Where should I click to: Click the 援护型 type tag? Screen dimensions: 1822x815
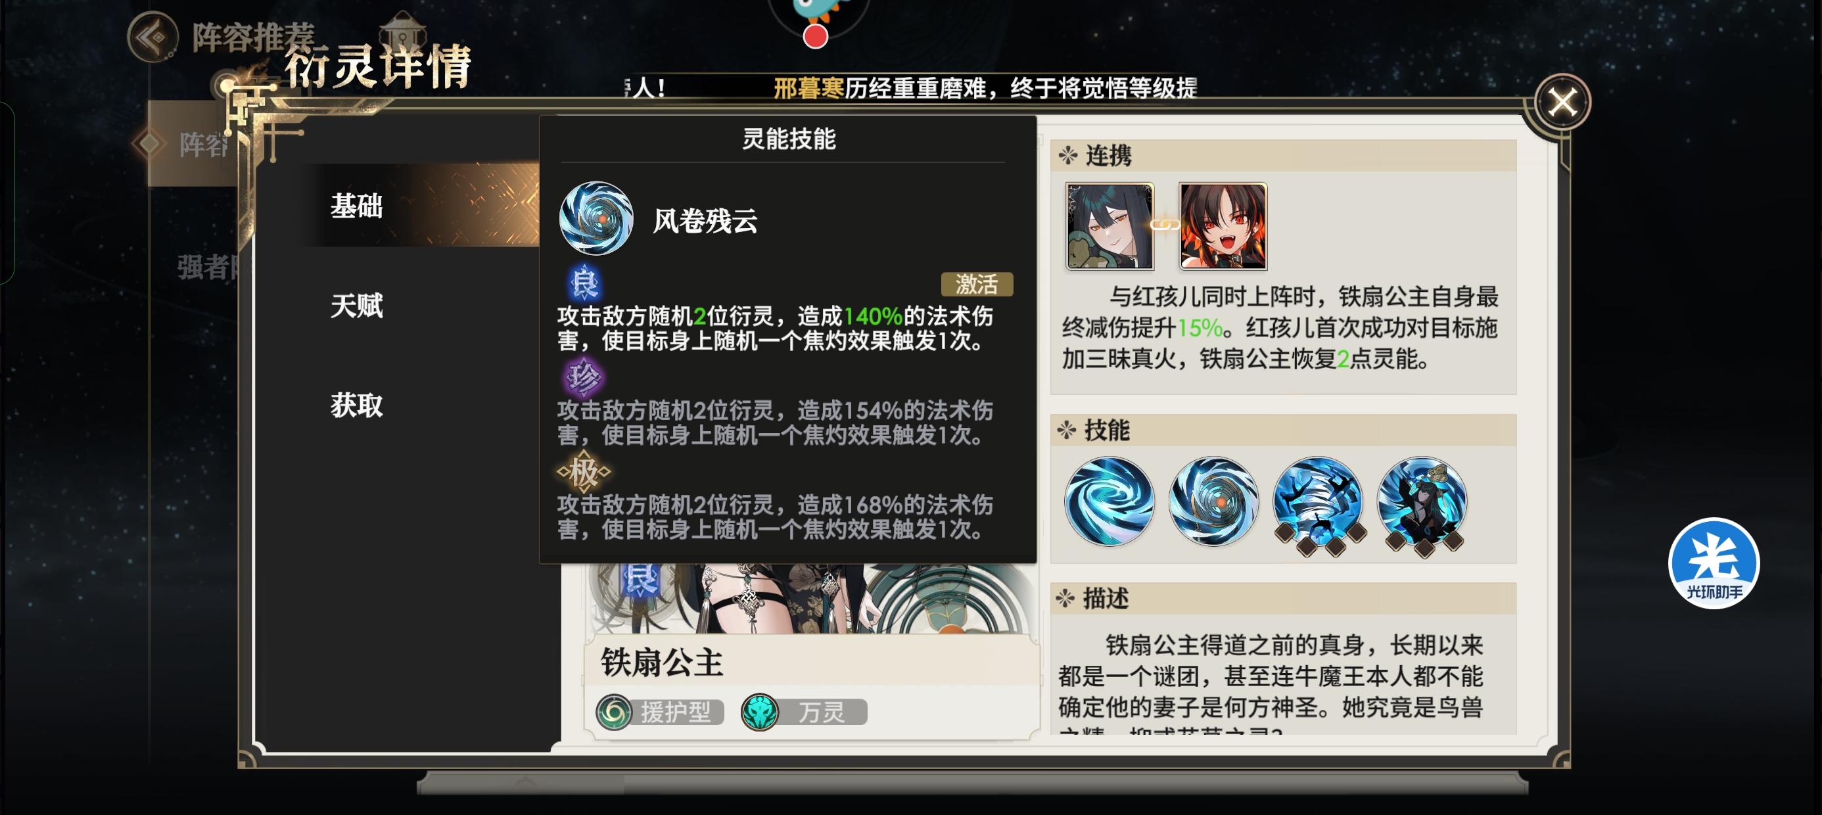coord(660,712)
